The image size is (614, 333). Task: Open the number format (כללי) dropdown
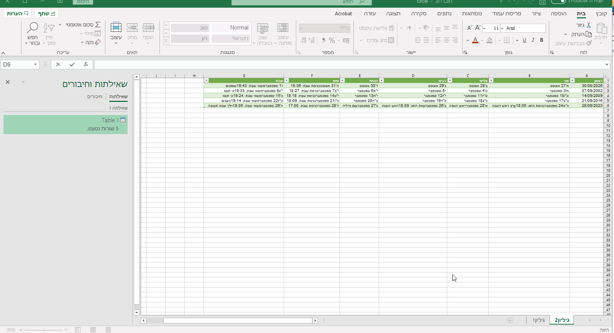click(x=301, y=28)
